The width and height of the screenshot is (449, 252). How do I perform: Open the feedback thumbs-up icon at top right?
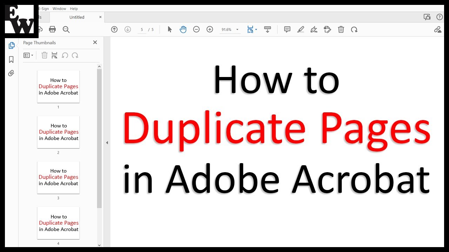tap(427, 17)
